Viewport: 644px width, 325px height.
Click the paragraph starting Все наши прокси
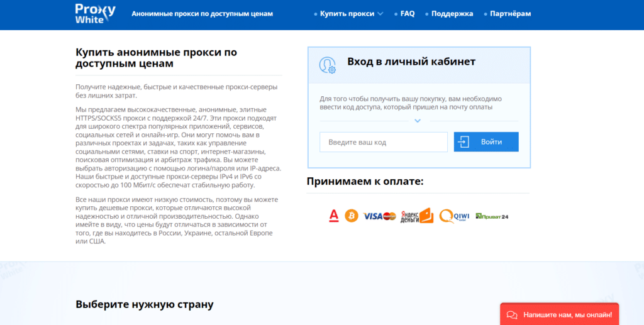[177, 221]
